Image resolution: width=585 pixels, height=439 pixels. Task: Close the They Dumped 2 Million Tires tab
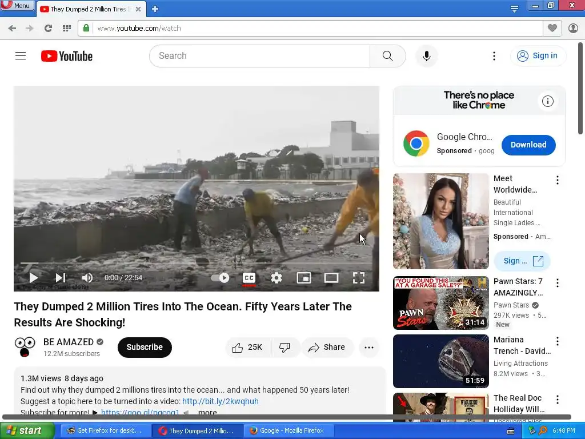138,9
